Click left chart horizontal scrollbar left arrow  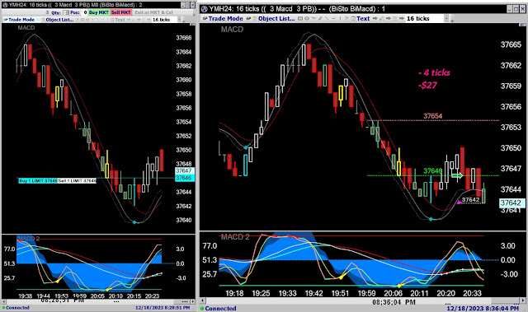click(4, 301)
